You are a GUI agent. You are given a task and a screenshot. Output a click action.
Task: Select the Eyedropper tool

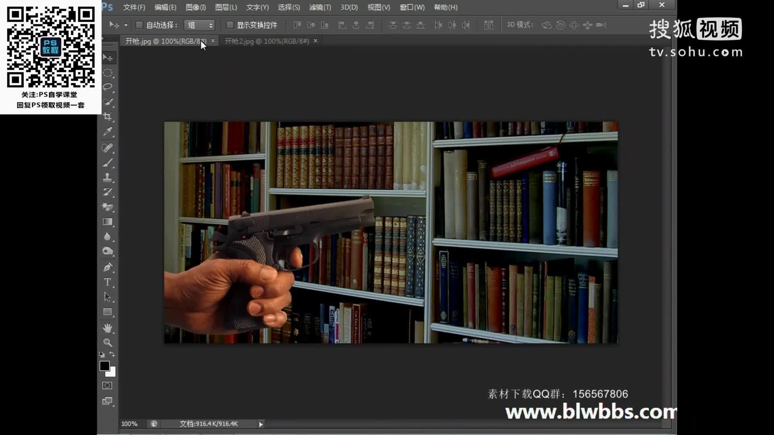click(x=107, y=132)
